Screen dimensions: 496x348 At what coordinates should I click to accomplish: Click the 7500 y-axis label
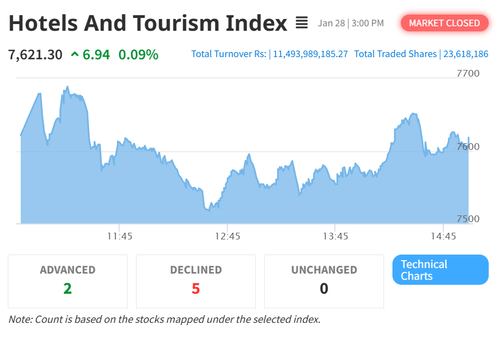click(468, 219)
